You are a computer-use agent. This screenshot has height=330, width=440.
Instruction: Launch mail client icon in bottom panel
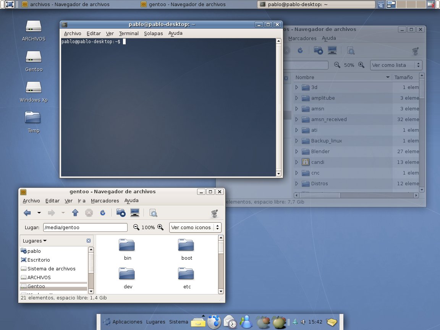tap(230, 322)
